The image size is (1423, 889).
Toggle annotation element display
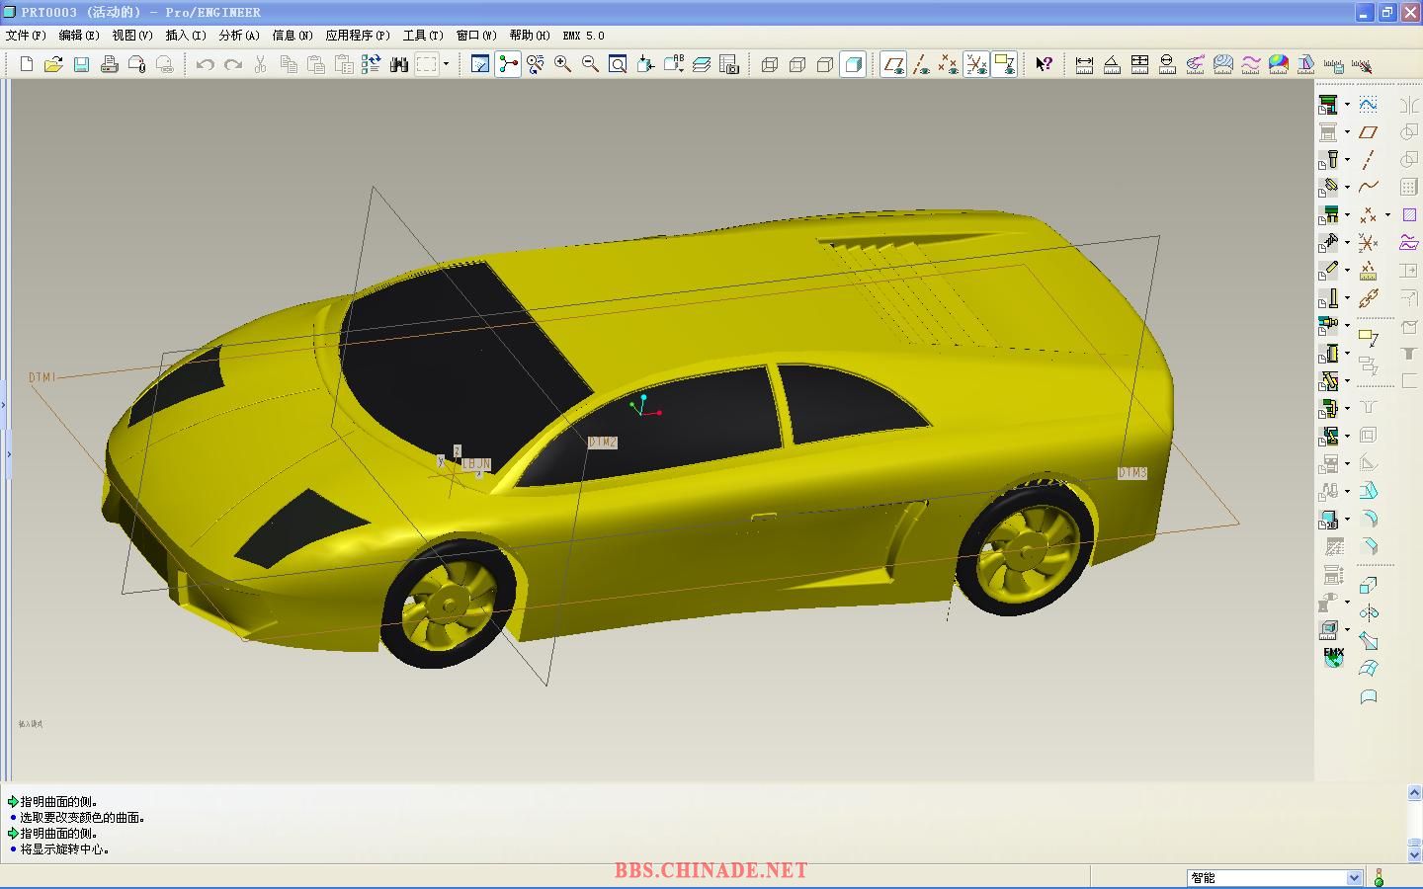coord(1004,64)
